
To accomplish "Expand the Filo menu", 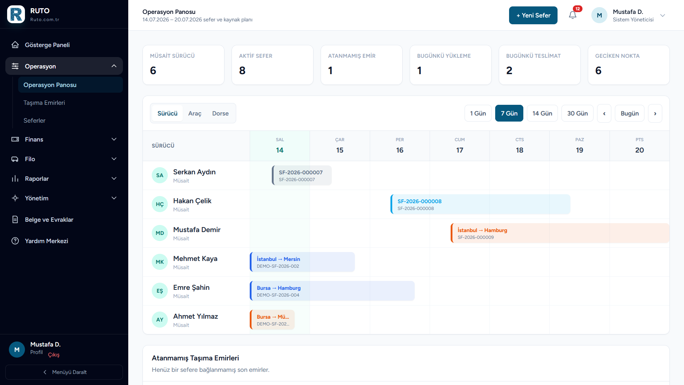I will click(64, 159).
